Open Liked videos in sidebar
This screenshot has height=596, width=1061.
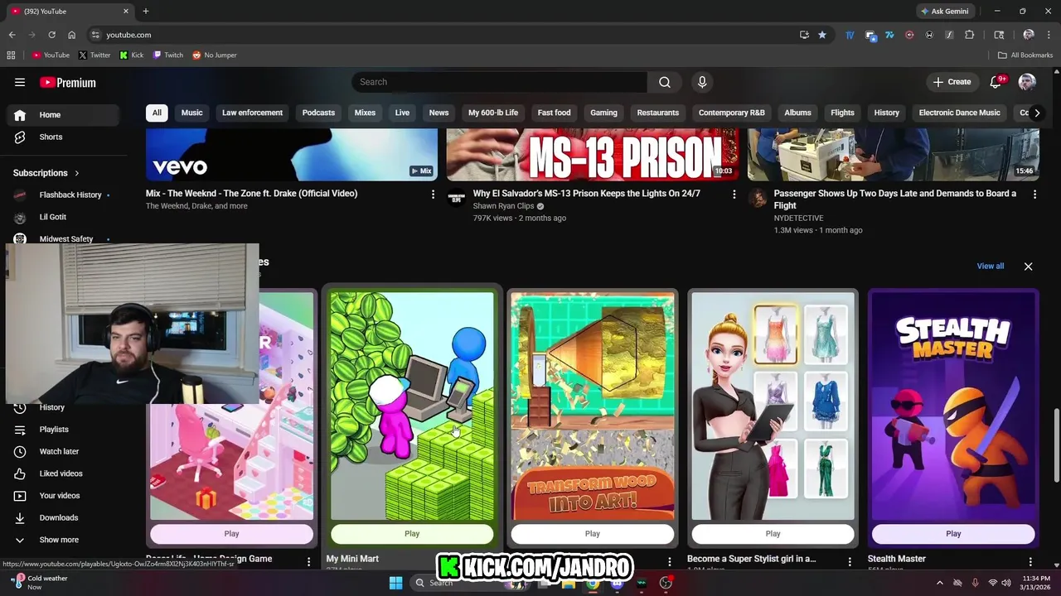(x=63, y=473)
